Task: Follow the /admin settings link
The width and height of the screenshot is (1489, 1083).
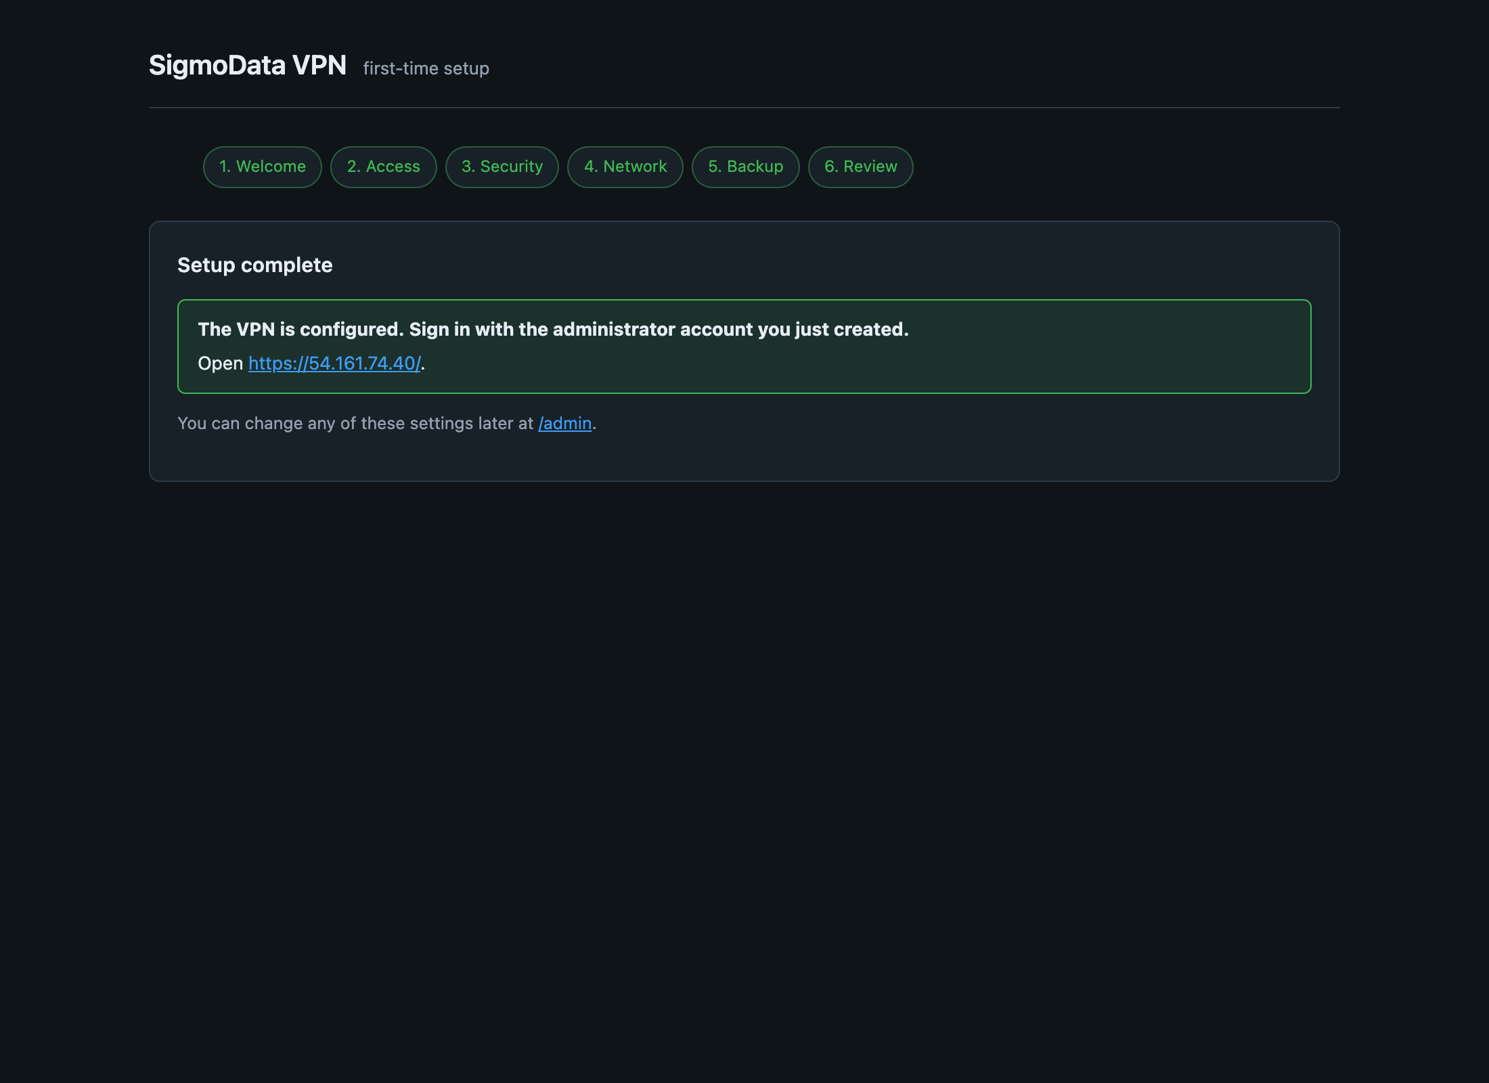Action: click(x=565, y=424)
